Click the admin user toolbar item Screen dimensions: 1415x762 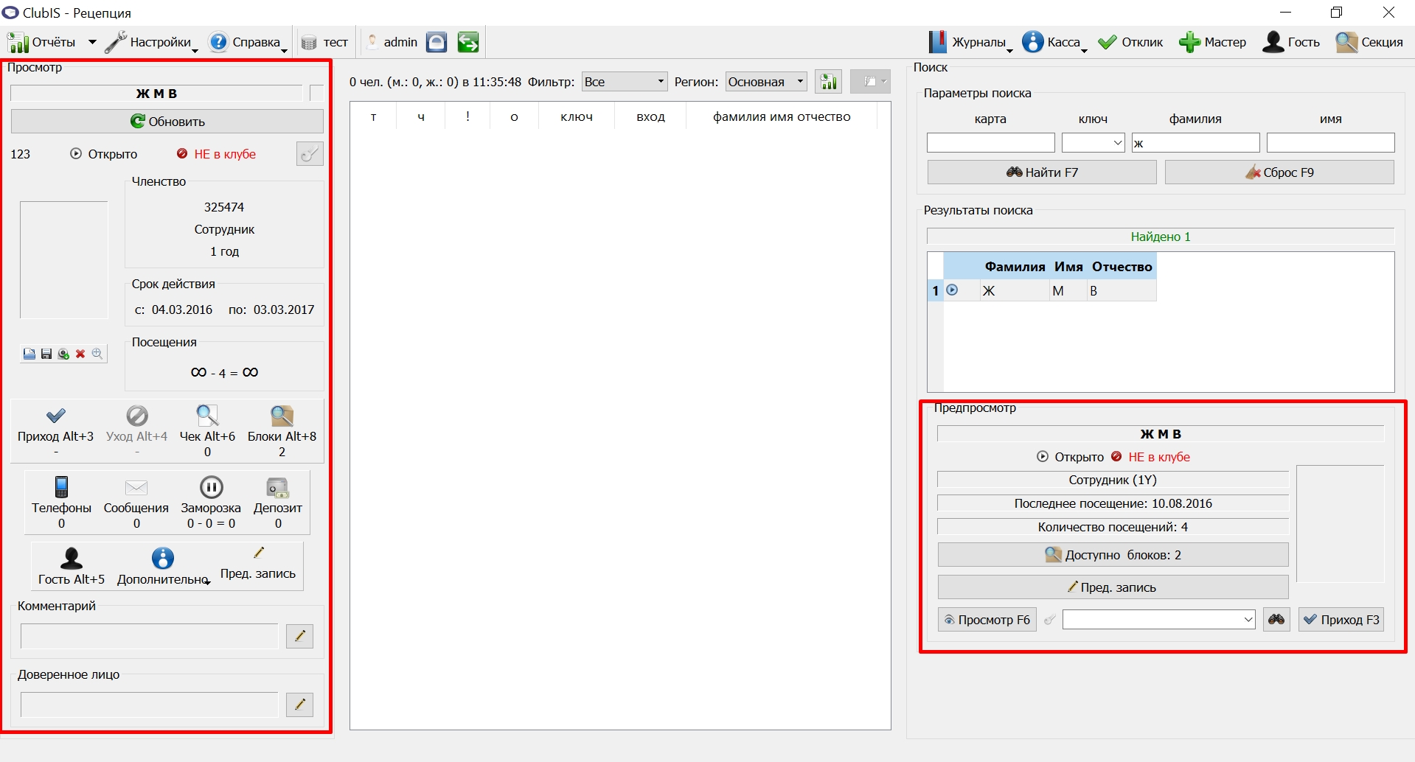(x=393, y=42)
